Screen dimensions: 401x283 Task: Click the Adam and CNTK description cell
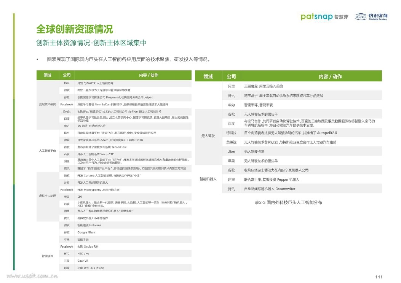click(x=133, y=140)
